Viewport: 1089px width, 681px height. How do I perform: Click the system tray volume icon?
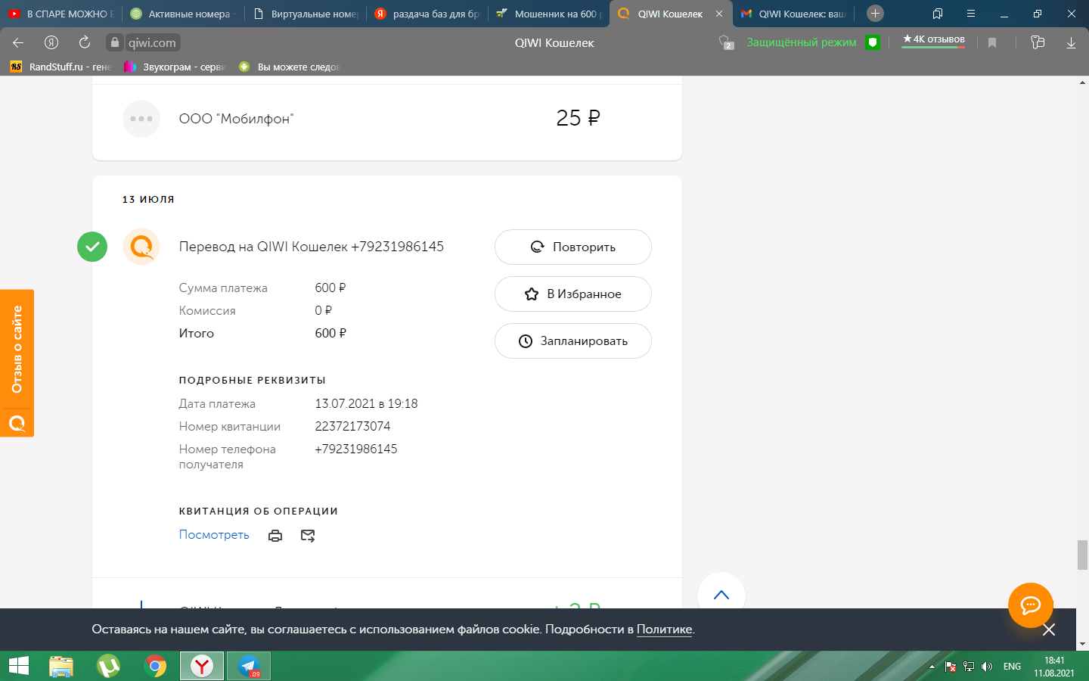tap(987, 667)
